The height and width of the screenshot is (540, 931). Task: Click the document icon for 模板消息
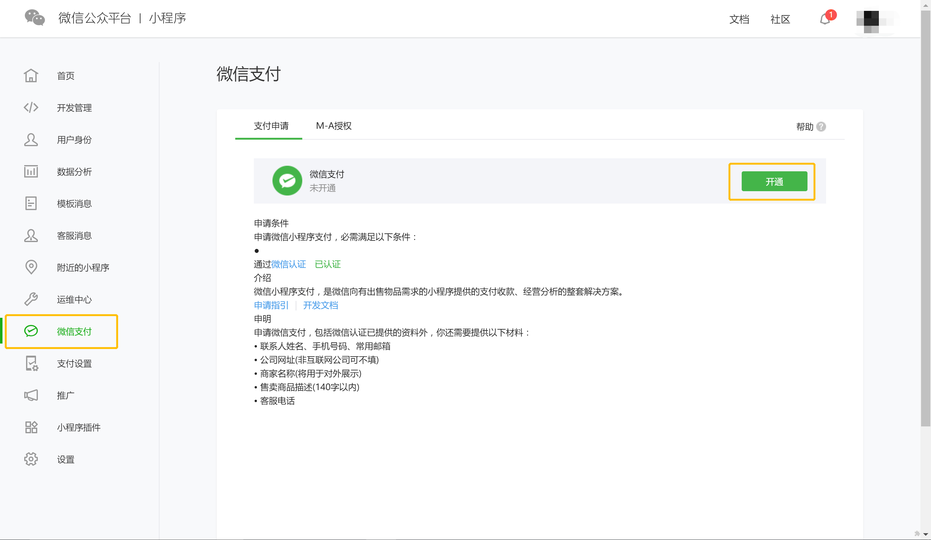pyautogui.click(x=31, y=203)
